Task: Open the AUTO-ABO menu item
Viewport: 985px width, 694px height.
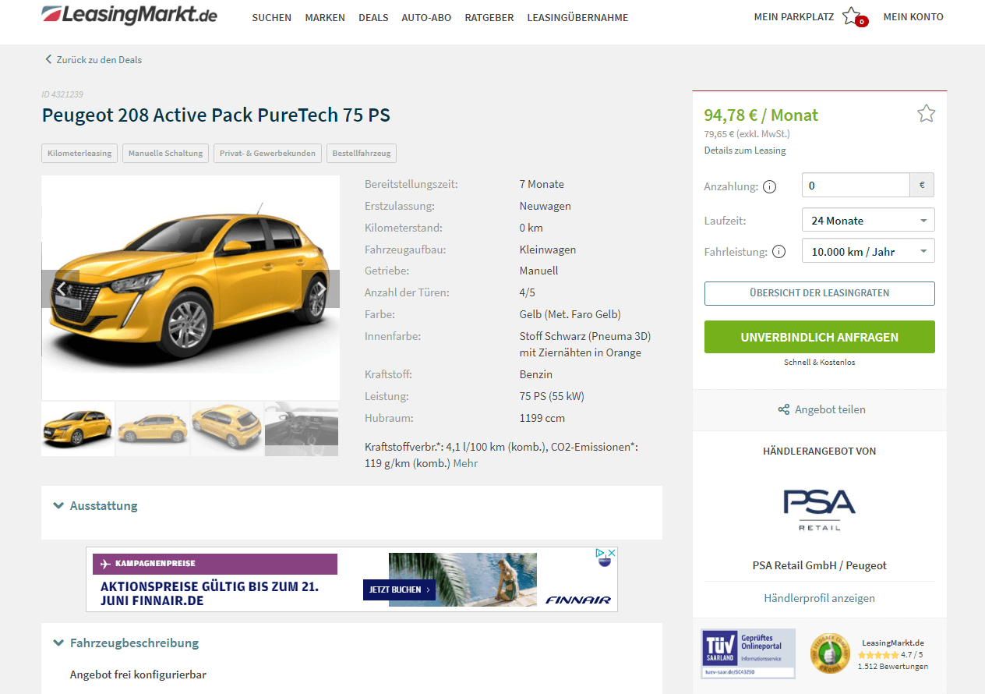Action: pyautogui.click(x=426, y=17)
